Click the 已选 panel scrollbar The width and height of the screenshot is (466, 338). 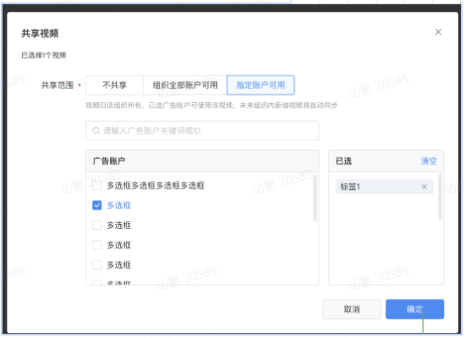click(440, 198)
